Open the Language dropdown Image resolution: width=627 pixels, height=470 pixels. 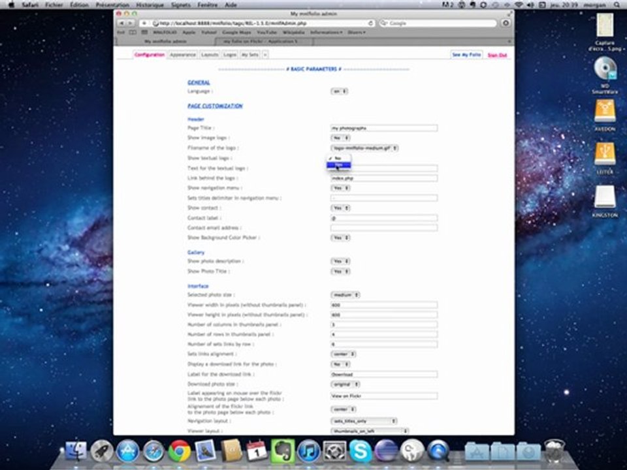340,91
